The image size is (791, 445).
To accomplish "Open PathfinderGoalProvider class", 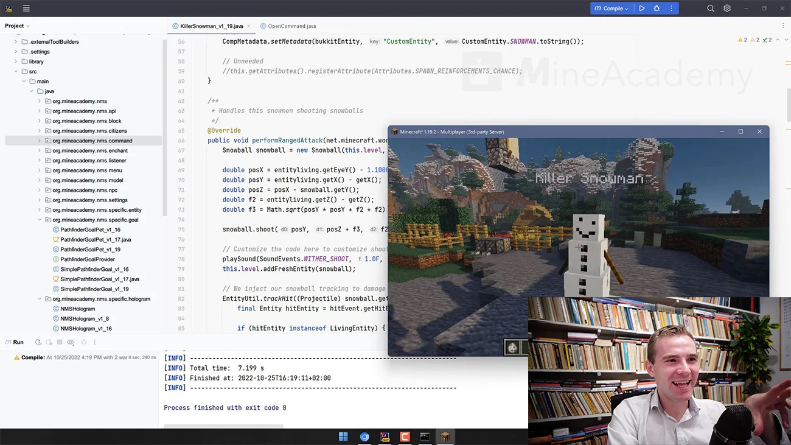I will [x=83, y=259].
